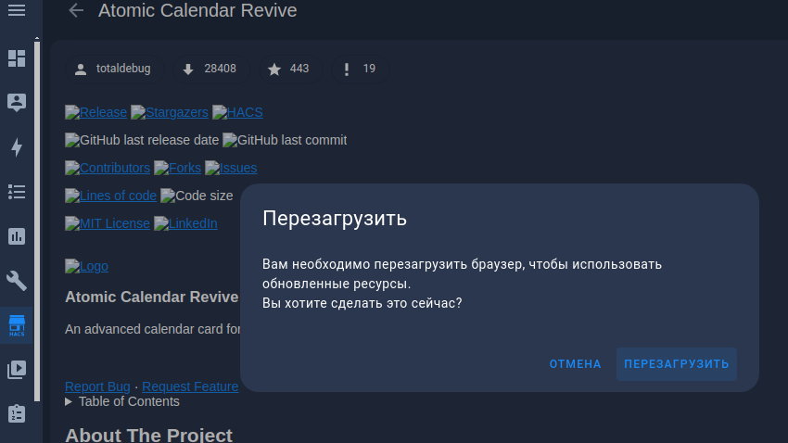This screenshot has height=443, width=788.
Task: Go back with the arrow icon
Action: point(76,10)
